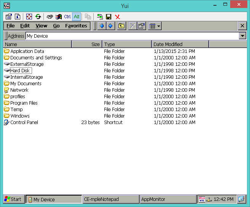Image resolution: width=250 pixels, height=207 pixels.
Task: Open the Views dropdown button
Action: pyautogui.click(x=155, y=26)
